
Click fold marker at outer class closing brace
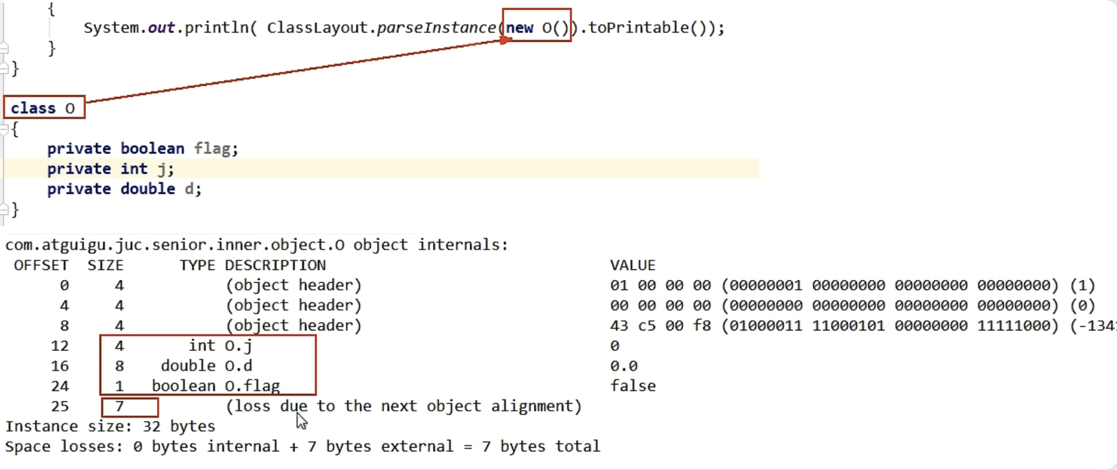tap(4, 68)
